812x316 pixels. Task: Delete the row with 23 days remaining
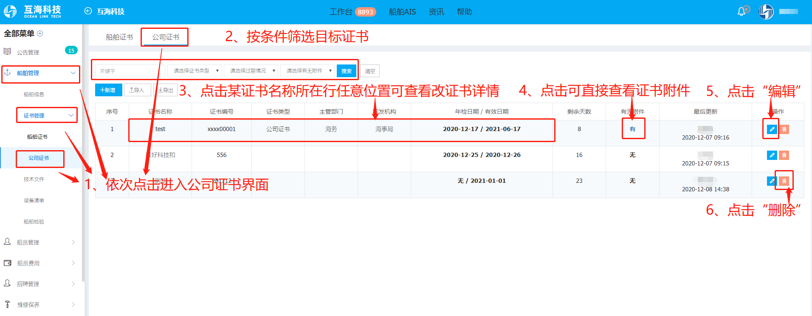pos(784,181)
